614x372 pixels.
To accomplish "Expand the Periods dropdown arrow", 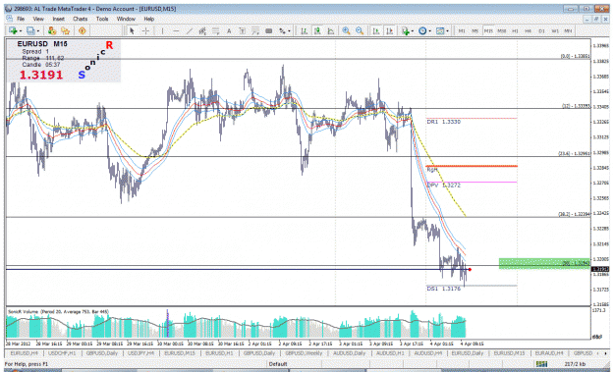I will pyautogui.click(x=429, y=30).
